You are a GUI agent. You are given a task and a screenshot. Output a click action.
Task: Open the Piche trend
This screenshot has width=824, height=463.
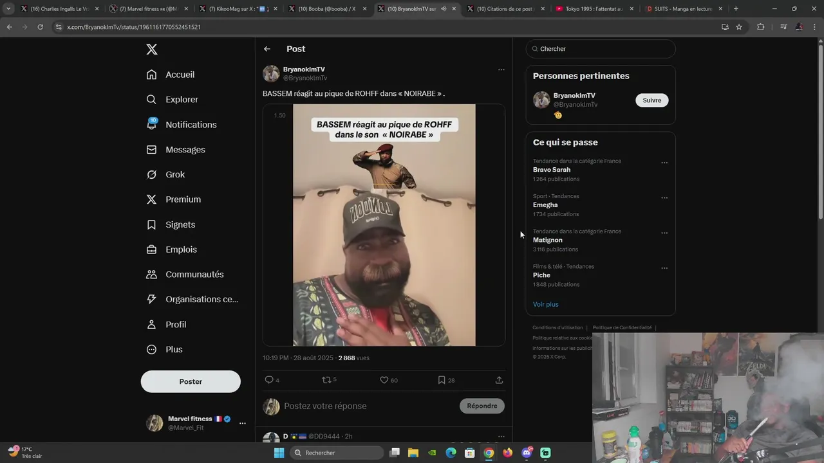[541, 275]
